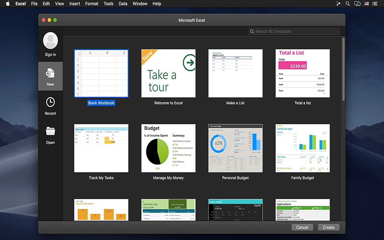The height and width of the screenshot is (240, 384).
Task: Click the arrow menu bar status icon
Action: tap(338, 3)
